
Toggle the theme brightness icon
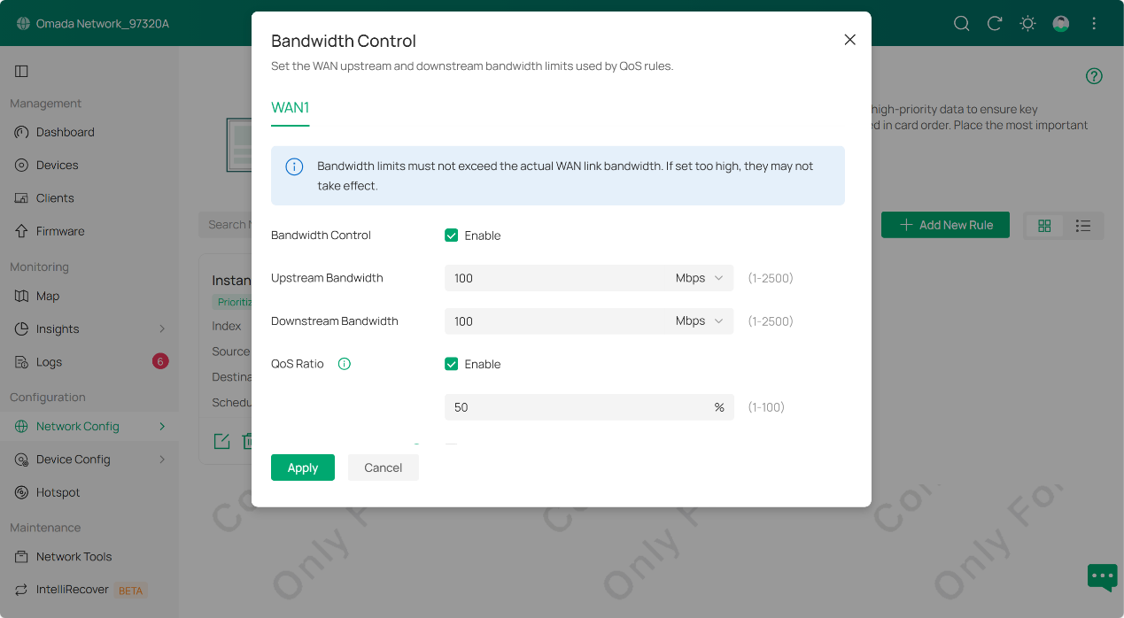pos(1027,24)
